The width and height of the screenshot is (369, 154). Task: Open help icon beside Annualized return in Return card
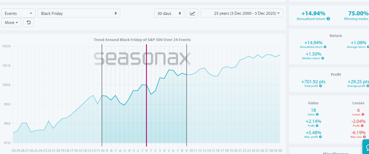pos(325,47)
